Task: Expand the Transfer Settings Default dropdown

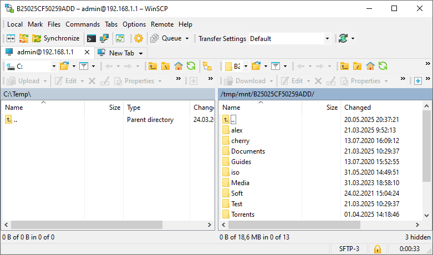Action: [327, 39]
